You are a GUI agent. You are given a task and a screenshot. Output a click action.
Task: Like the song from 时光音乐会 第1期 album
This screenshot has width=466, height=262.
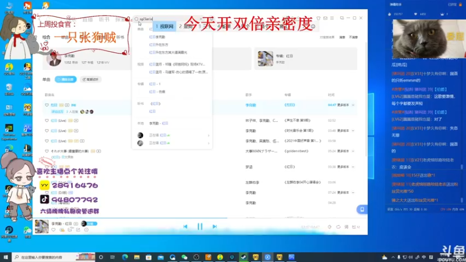tap(47, 130)
